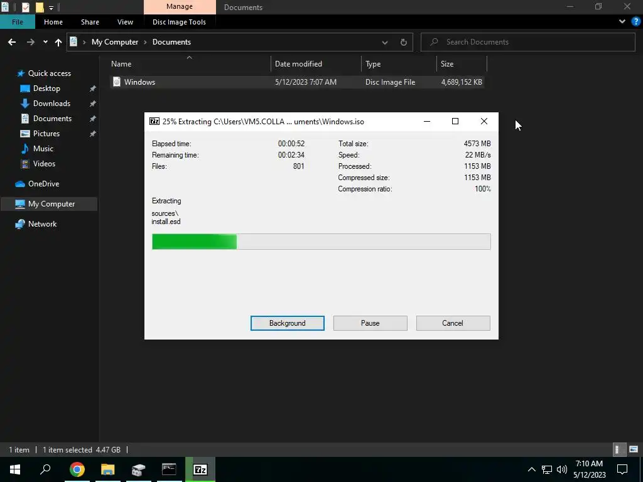Screen dimensions: 643x482
Task: Click the properties checkmark icon in title bar
Action: [x=25, y=7]
